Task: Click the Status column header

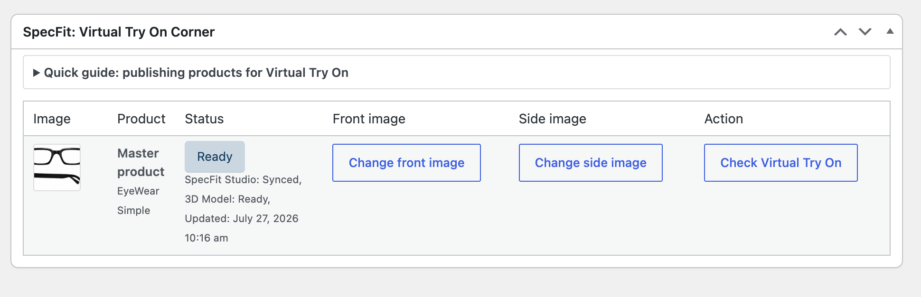Action: pyautogui.click(x=204, y=119)
